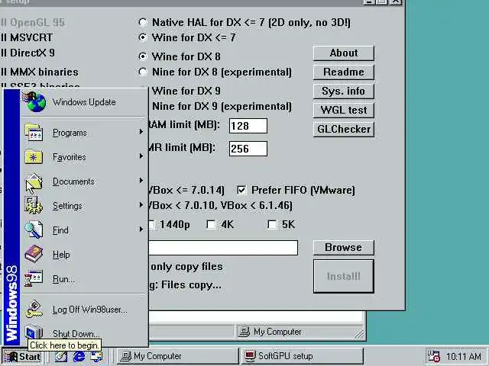The image size is (489, 366).
Task: Expand the Settings submenu arrow
Action: 141,205
